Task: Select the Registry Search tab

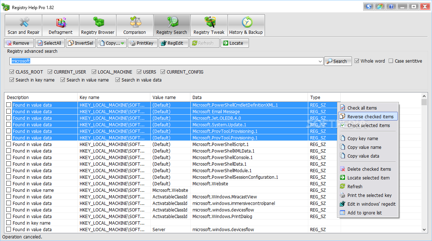Action: coord(172,25)
